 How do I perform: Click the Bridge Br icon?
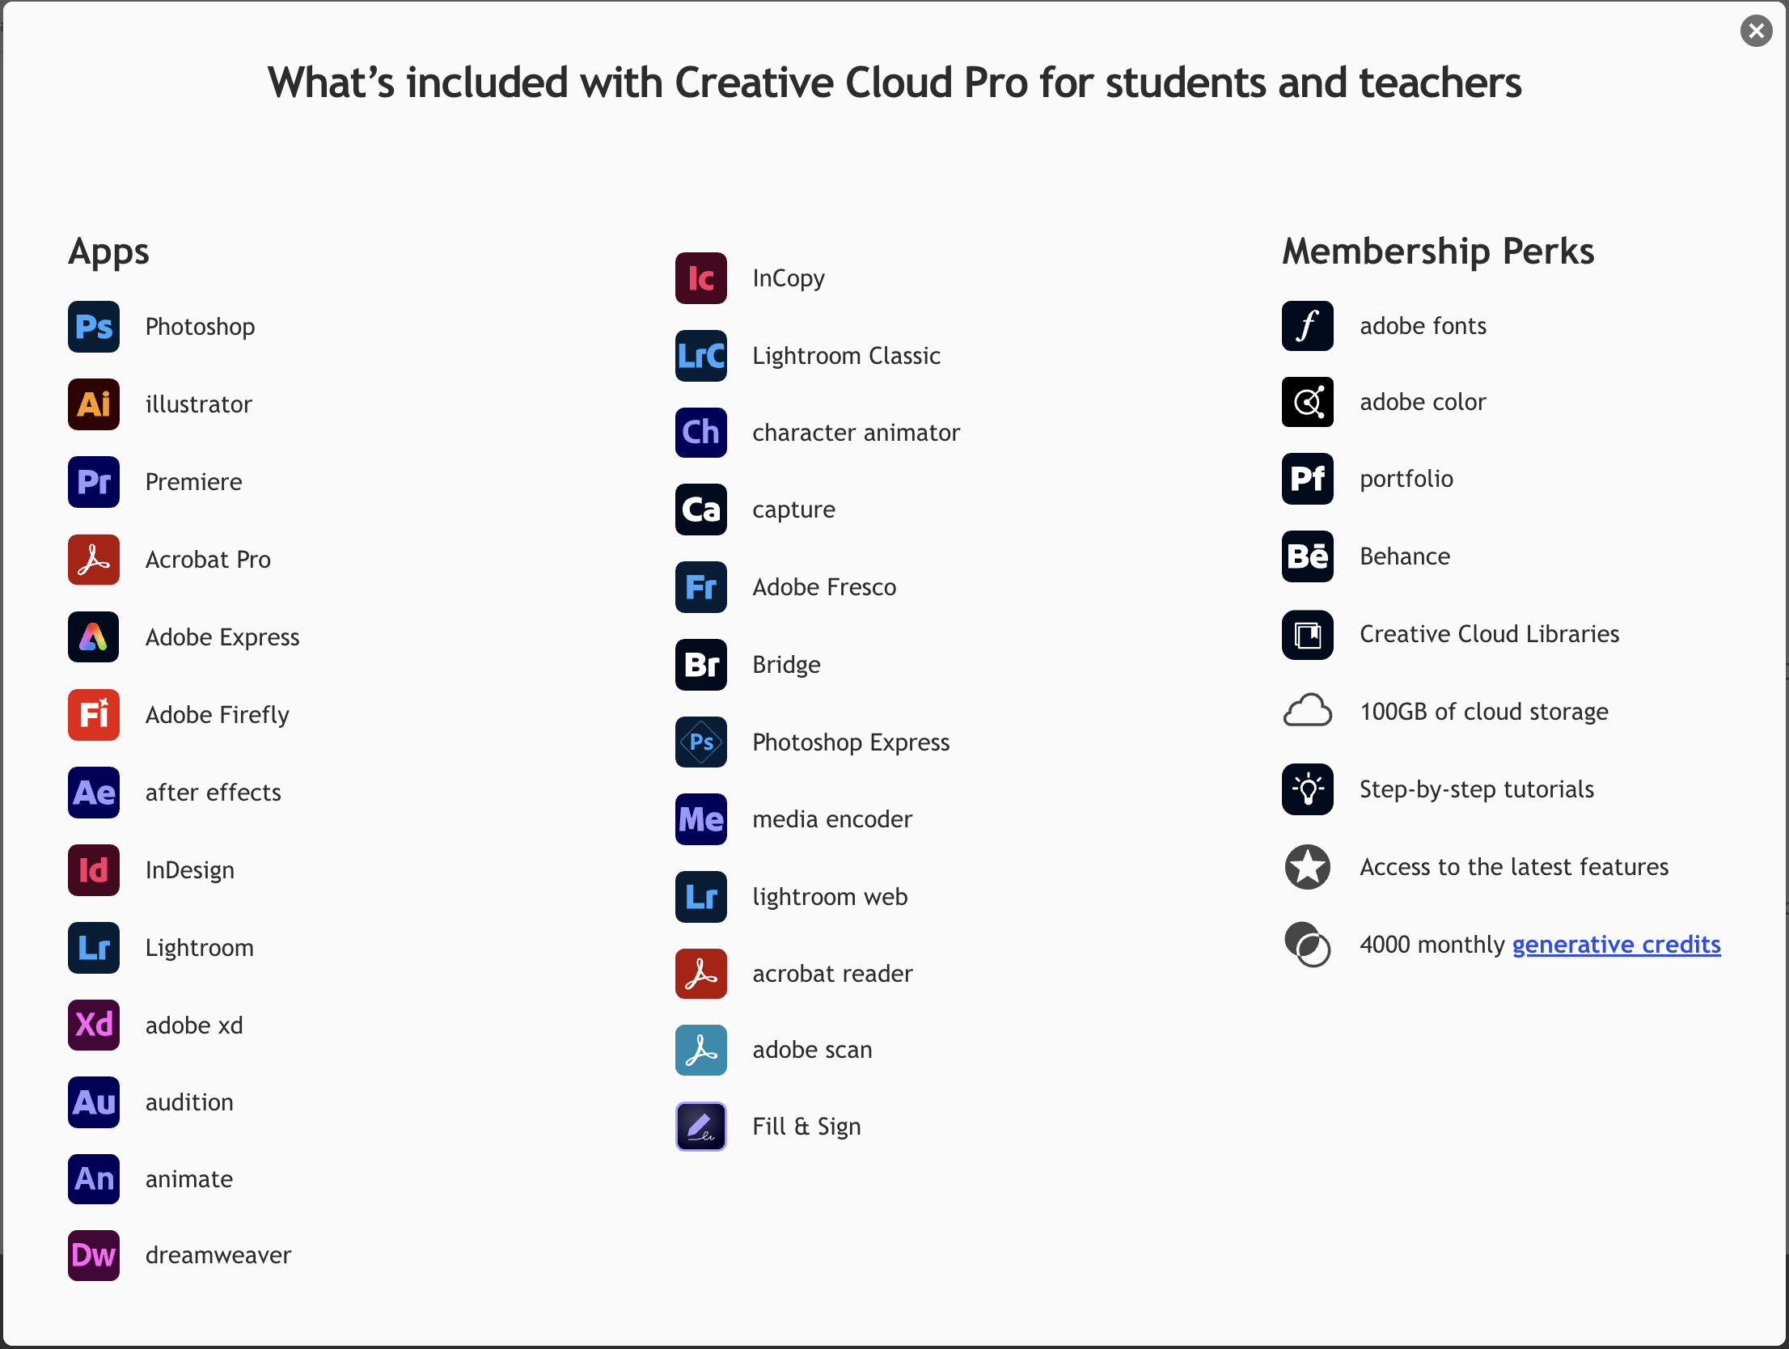(x=701, y=665)
